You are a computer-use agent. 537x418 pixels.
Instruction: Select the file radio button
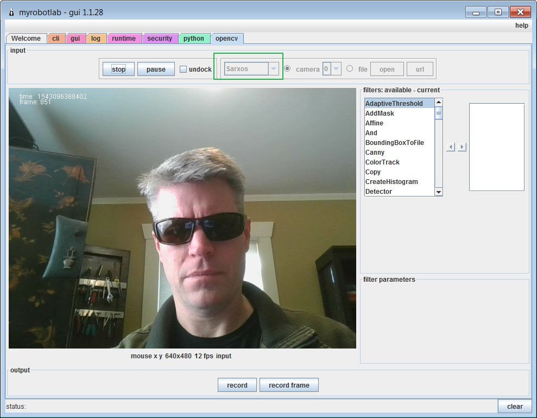350,68
